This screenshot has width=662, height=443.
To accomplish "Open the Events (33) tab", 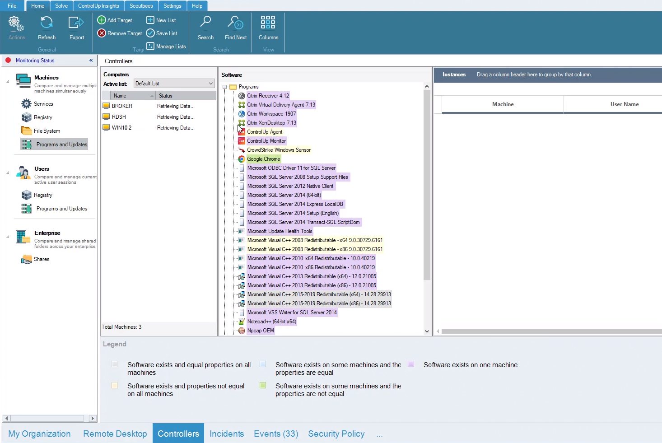I will (276, 434).
